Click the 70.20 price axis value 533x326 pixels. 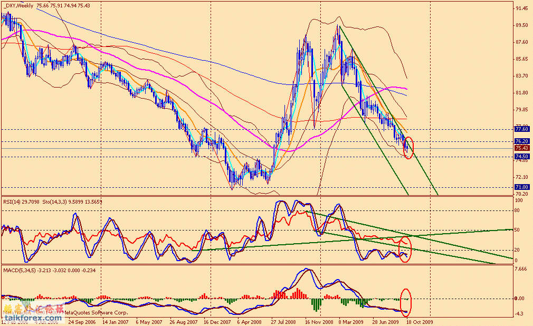pos(522,194)
